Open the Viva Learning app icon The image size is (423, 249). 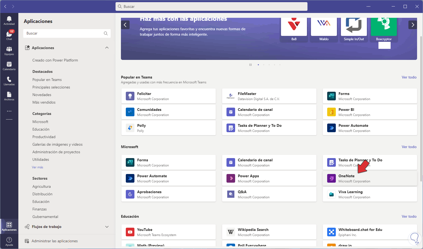coord(331,194)
